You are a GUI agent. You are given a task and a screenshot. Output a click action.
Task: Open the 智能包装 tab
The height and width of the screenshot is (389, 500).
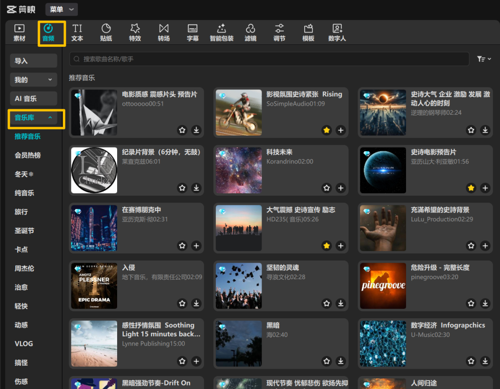(222, 33)
